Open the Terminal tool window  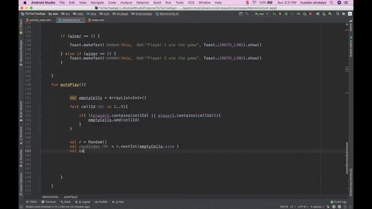49,202
